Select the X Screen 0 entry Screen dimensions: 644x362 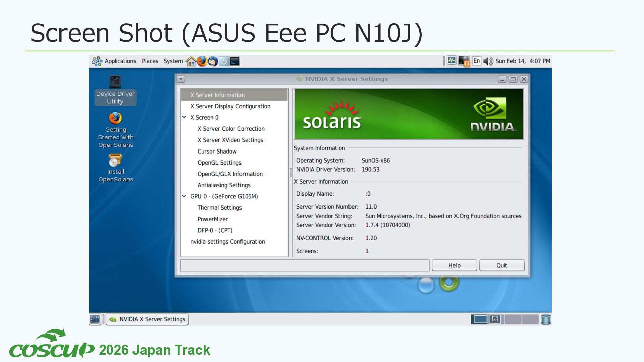204,118
